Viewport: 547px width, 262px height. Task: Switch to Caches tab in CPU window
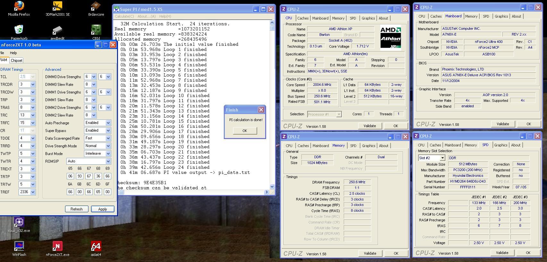303,18
